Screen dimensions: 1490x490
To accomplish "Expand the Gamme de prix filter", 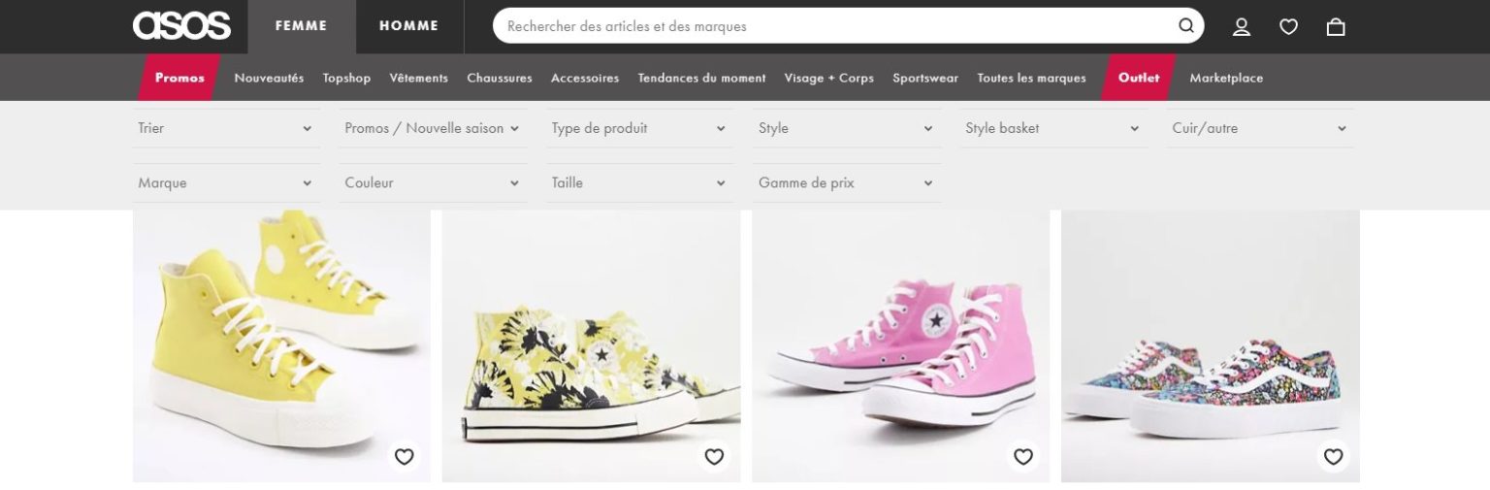I will point(845,182).
